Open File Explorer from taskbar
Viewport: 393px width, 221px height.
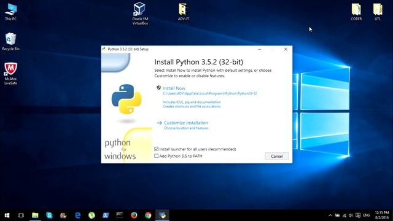[x=35, y=215]
